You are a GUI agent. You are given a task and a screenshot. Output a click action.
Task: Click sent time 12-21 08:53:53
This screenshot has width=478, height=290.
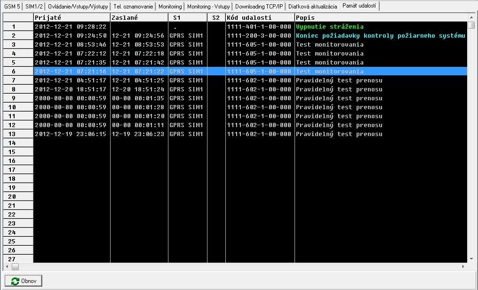point(138,44)
